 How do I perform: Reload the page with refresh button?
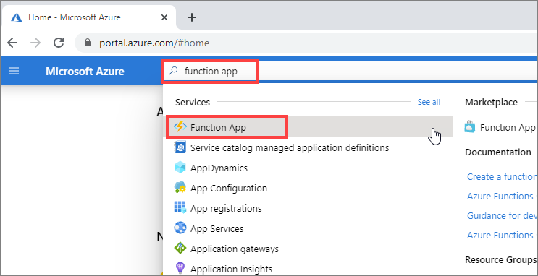tap(59, 43)
